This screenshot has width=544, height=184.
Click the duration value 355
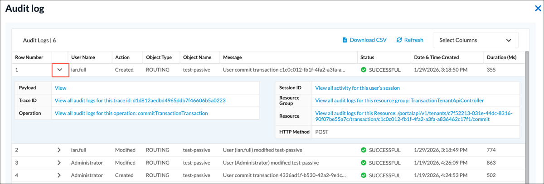pos(491,70)
